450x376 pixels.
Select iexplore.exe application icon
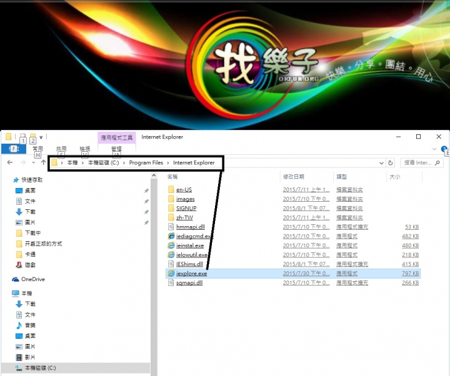pos(171,274)
